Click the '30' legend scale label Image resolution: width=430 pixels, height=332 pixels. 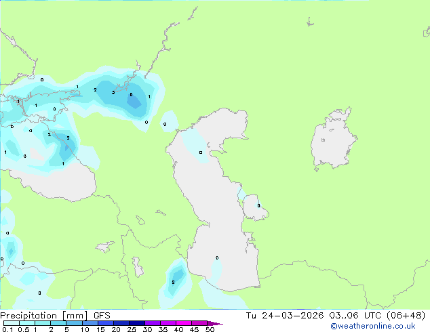(x=147, y=329)
